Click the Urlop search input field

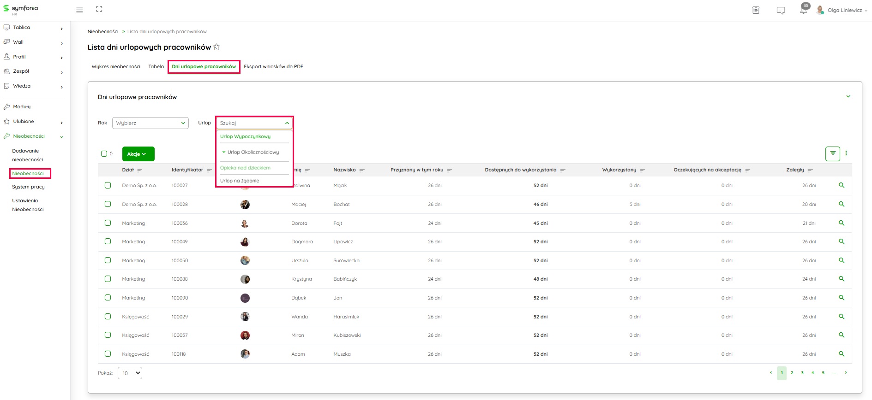coord(250,123)
